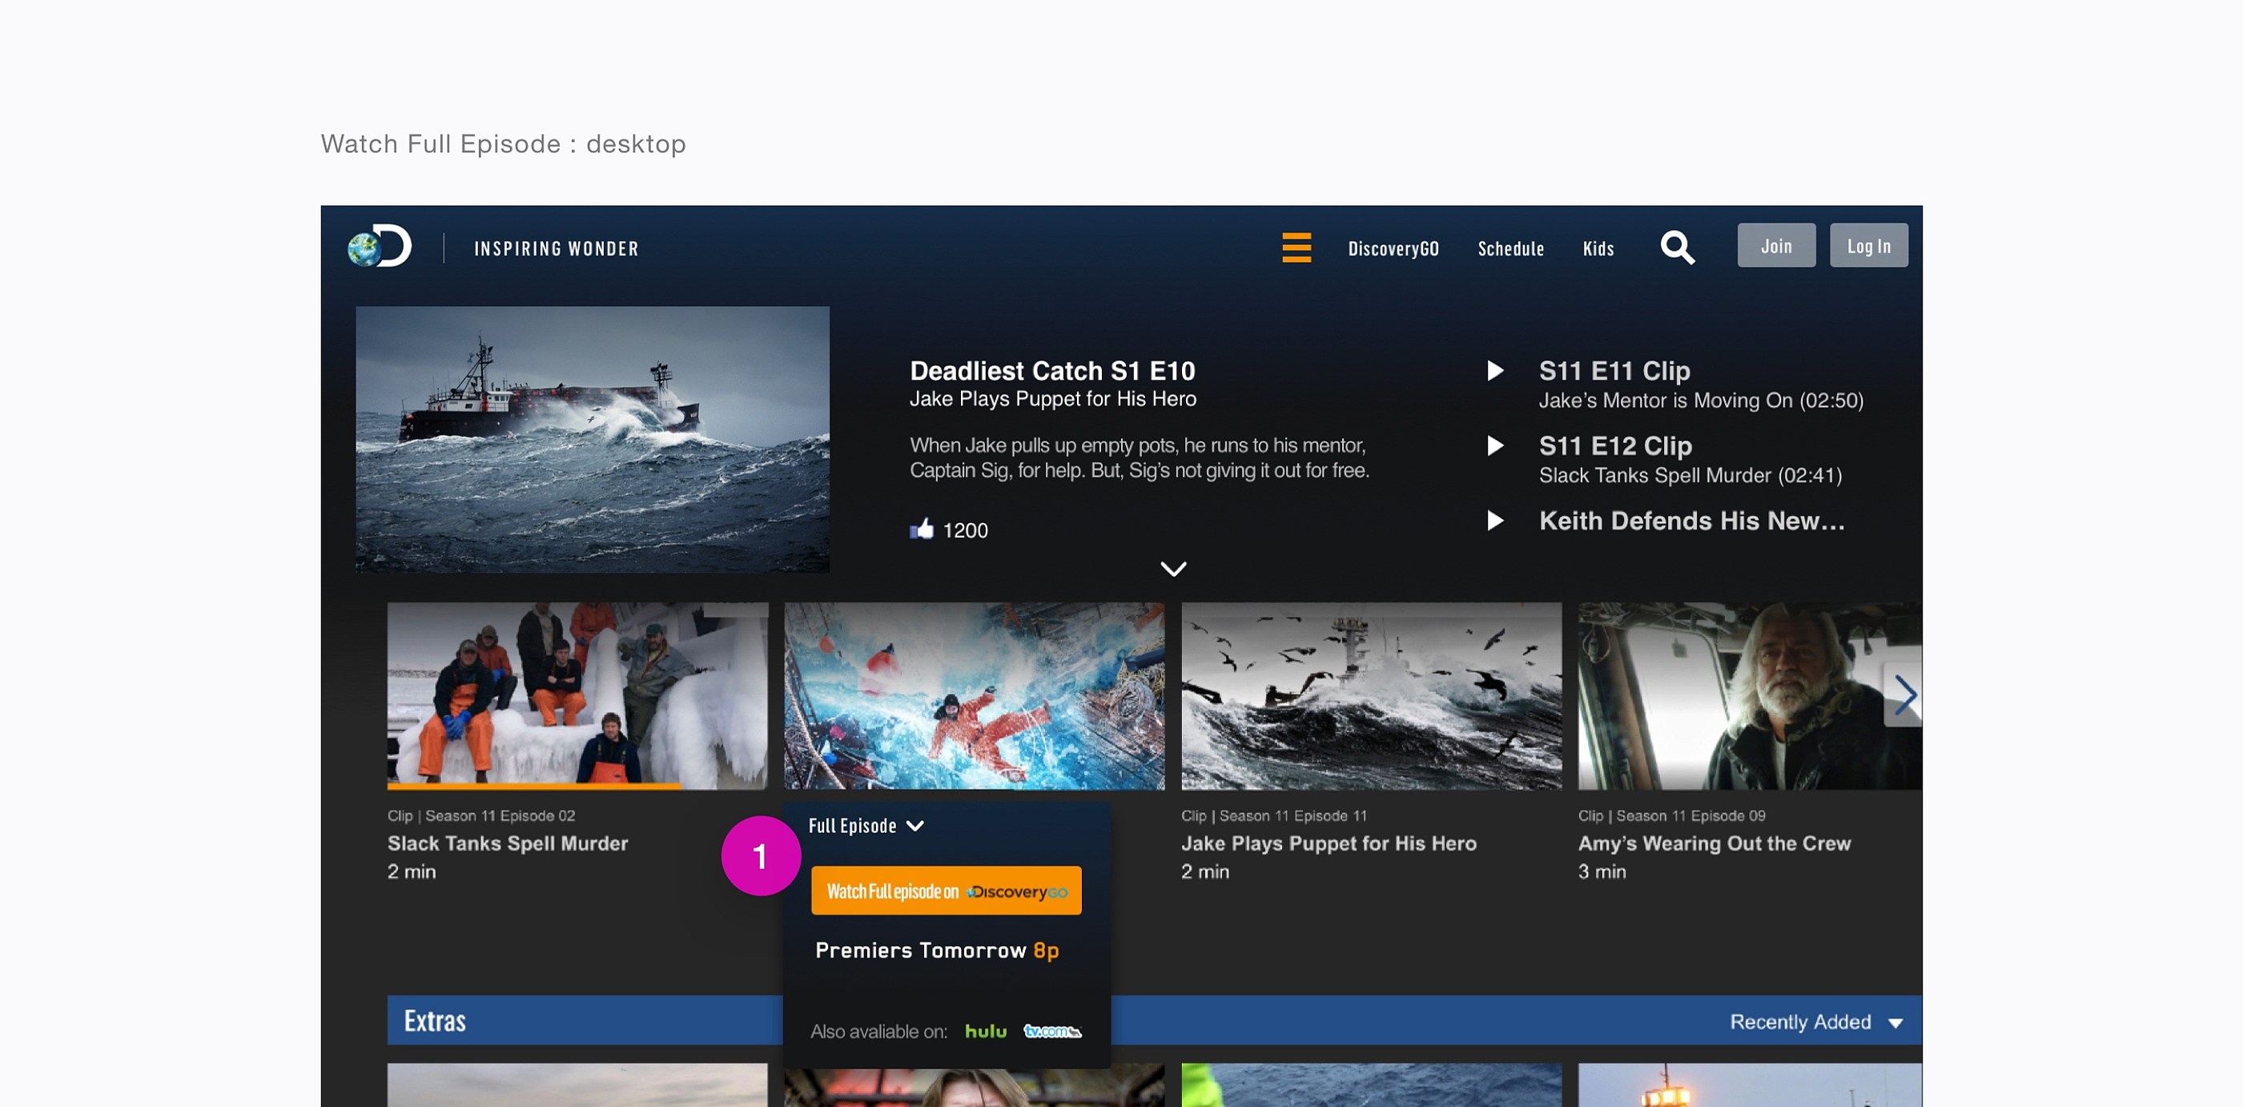This screenshot has height=1107, width=2243.
Task: Click the thumbs-up like icon
Action: click(x=922, y=529)
